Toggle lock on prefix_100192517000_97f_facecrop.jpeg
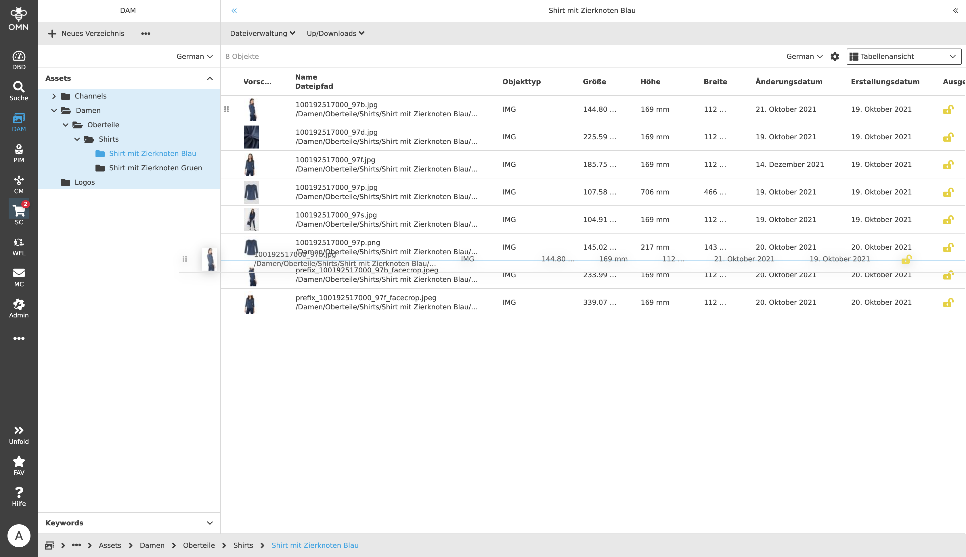 pos(948,302)
